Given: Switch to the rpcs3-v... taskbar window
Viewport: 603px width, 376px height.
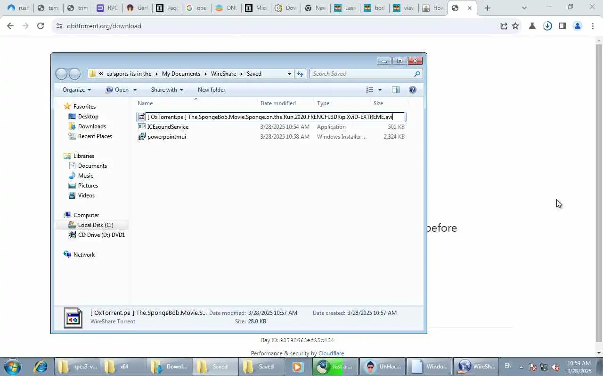Looking at the screenshot, I should coord(77,367).
